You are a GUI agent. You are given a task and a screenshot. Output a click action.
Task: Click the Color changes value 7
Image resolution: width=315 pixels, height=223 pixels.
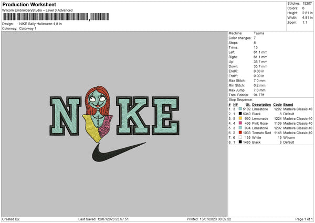pos(255,38)
